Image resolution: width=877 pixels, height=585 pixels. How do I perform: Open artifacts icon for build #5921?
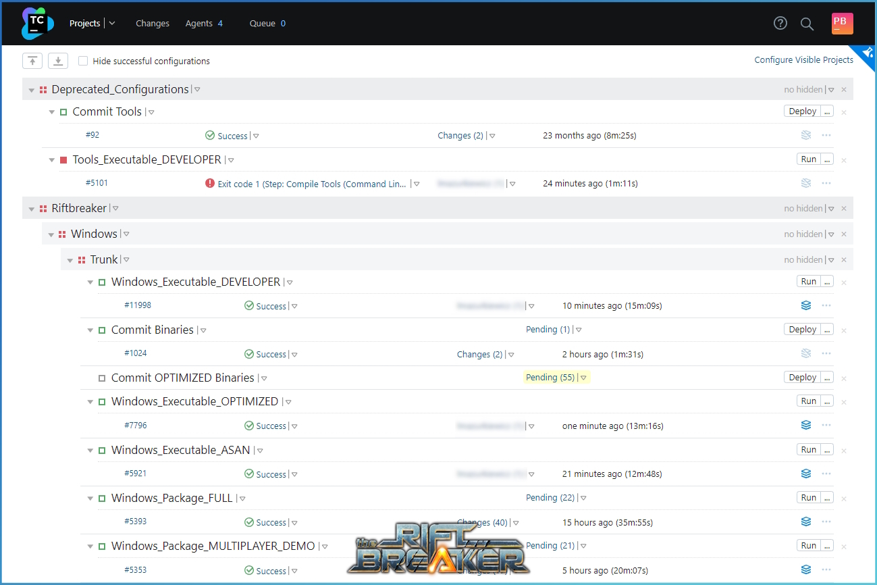tap(805, 474)
